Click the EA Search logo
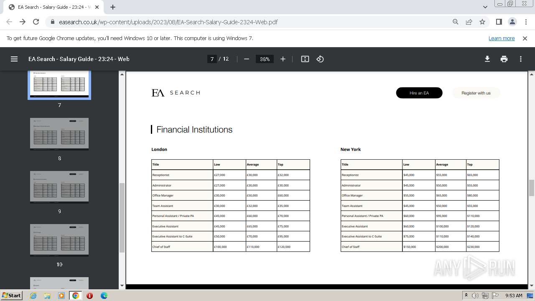The width and height of the screenshot is (535, 301). (176, 93)
